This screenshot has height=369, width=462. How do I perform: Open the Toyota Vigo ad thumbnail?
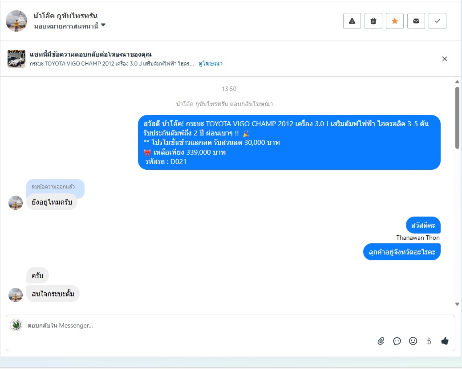coord(16,59)
